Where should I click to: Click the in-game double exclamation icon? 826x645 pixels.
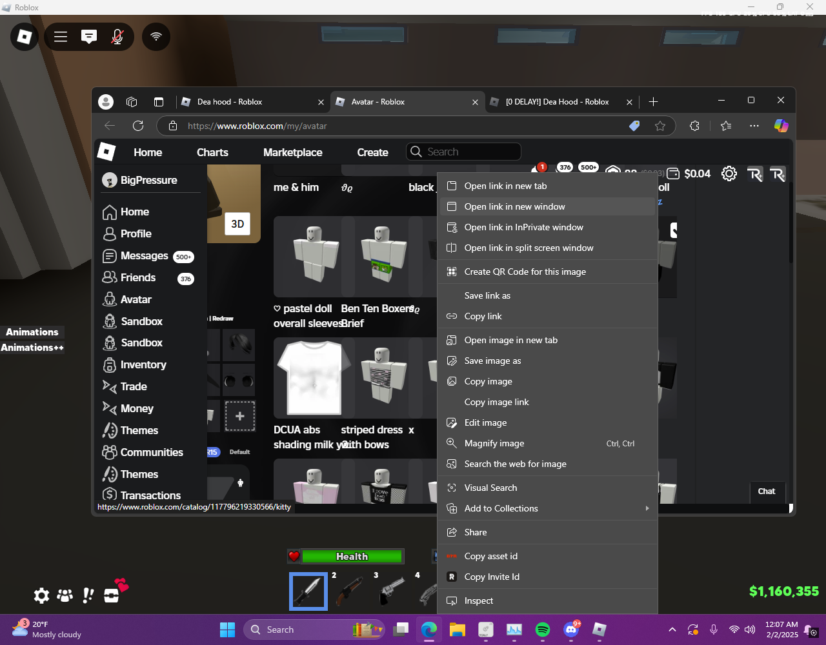[x=88, y=595]
